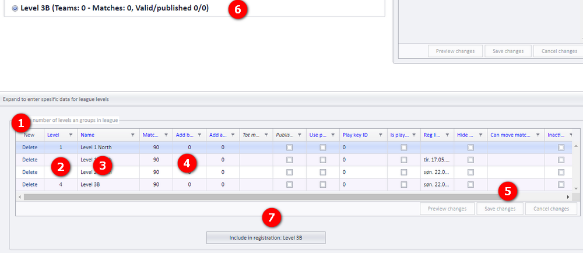Click Preview changes under the levels grid
583x253 pixels.
coord(447,209)
